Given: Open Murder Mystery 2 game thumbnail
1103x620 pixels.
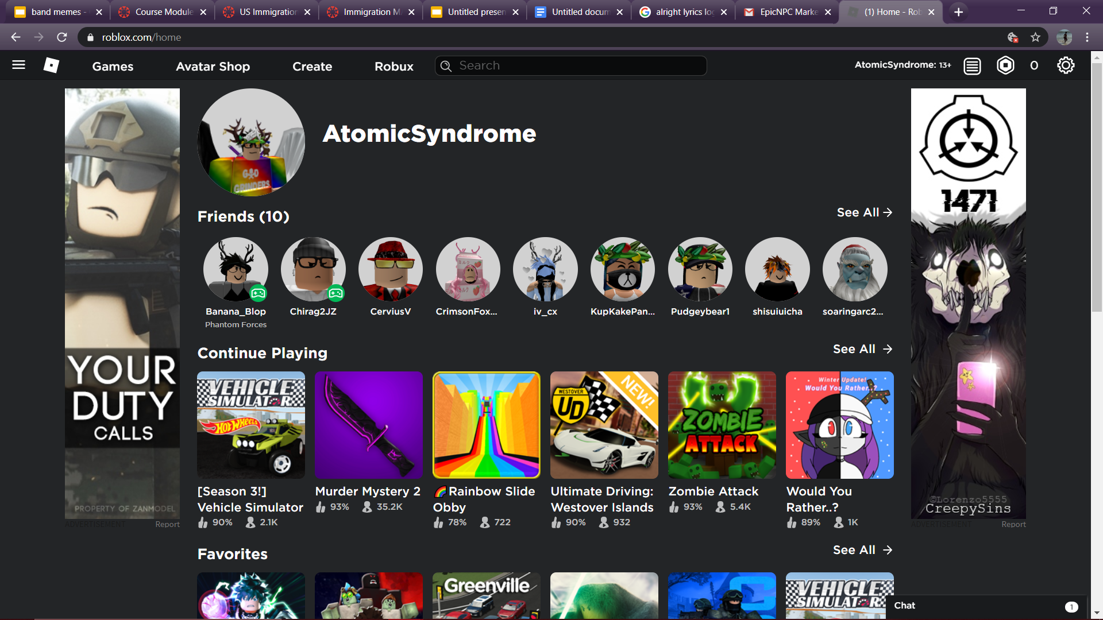Looking at the screenshot, I should point(369,425).
